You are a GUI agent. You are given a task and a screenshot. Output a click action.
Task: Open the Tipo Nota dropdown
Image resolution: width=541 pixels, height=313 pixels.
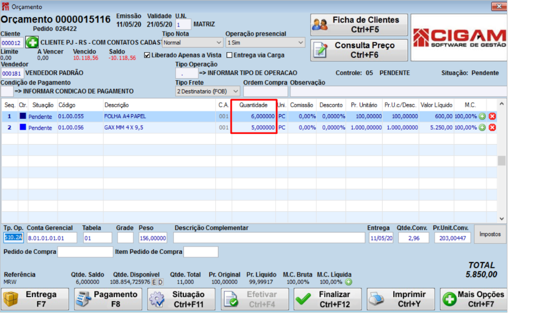pyautogui.click(x=192, y=43)
